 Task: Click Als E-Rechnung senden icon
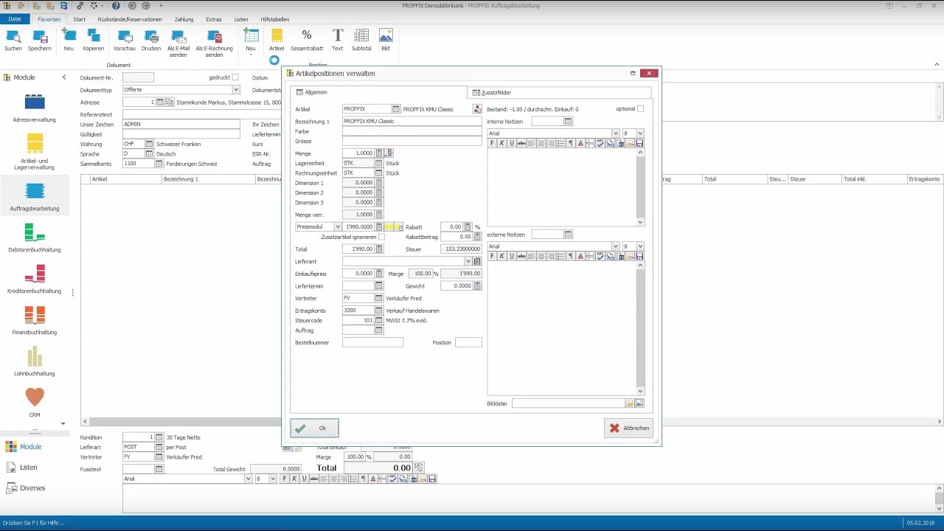[x=215, y=35]
